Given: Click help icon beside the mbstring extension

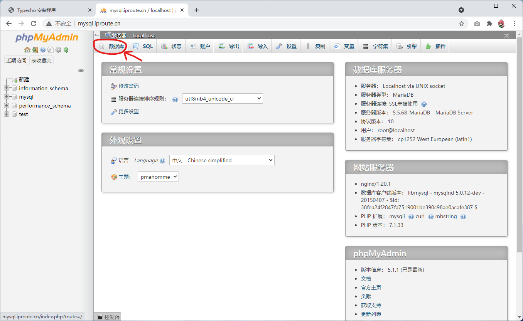Looking at the screenshot, I should coord(463,217).
